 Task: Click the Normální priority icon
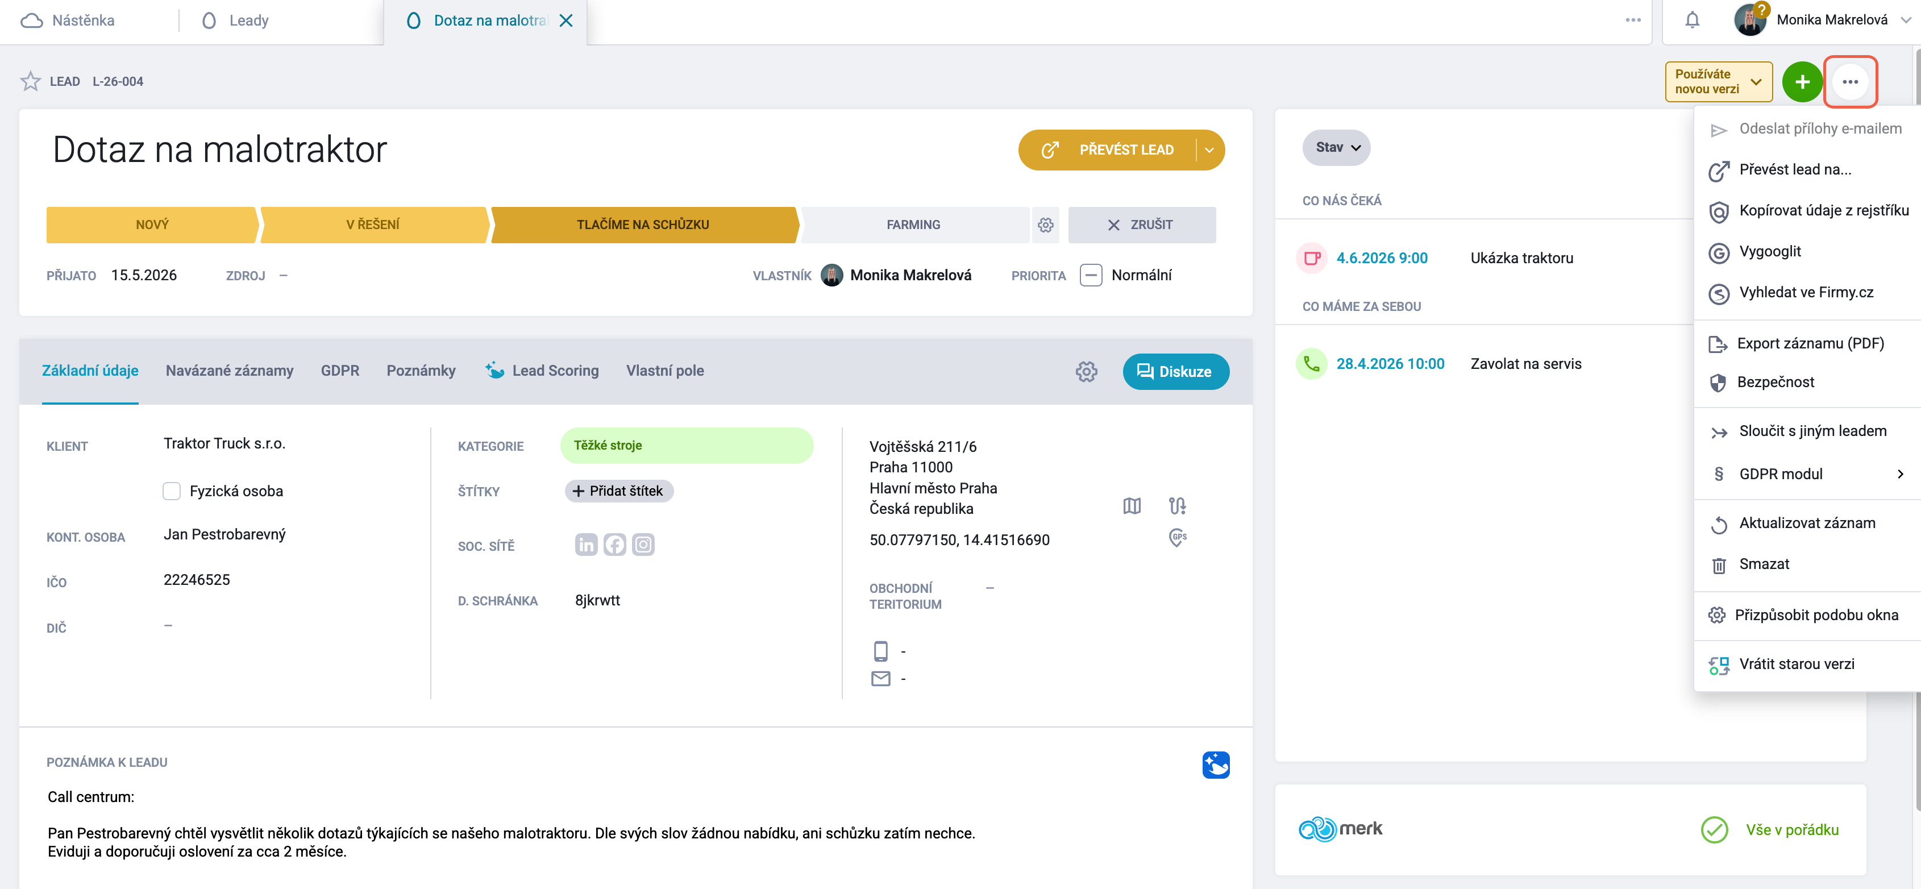[1090, 275]
